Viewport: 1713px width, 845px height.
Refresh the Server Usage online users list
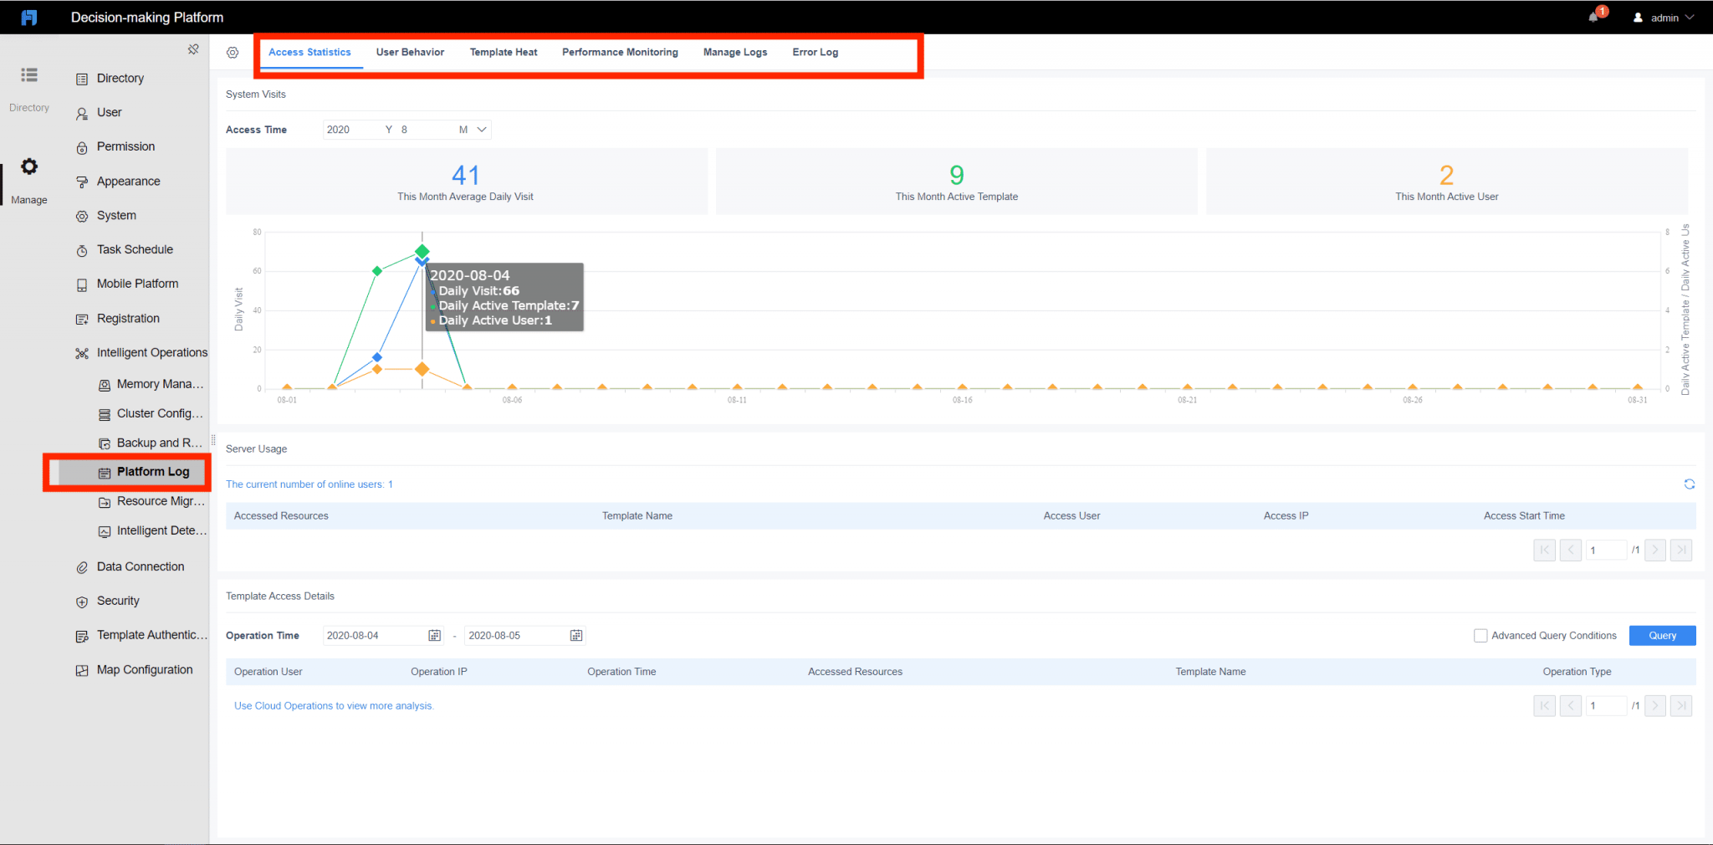(x=1689, y=484)
